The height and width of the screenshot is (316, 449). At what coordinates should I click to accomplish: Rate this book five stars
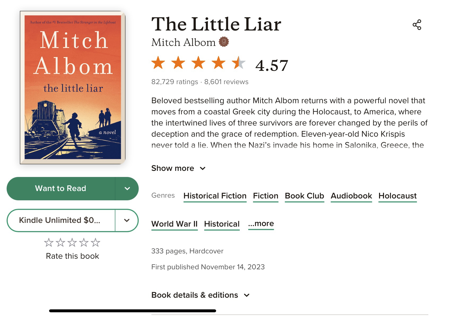coord(95,242)
